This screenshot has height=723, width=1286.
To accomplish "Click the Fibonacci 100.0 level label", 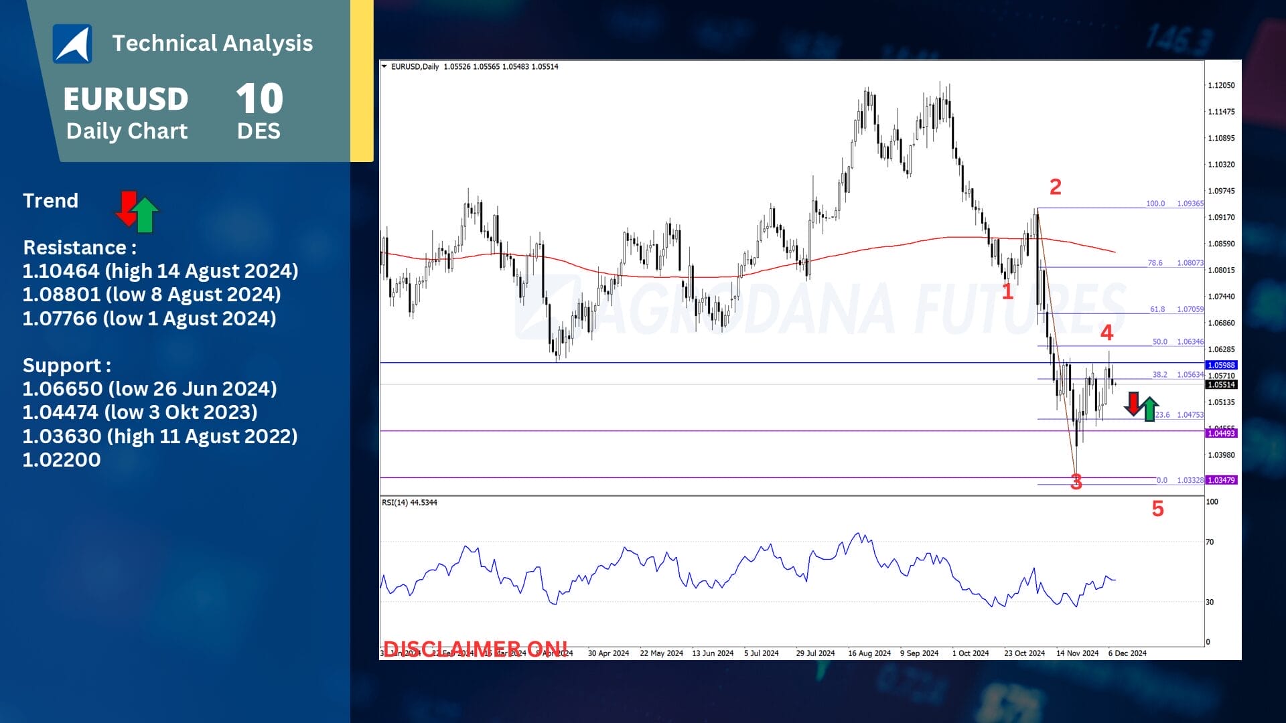I will pos(1155,204).
